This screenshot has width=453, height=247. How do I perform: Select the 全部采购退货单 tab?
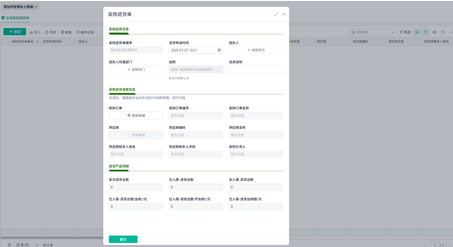click(15, 18)
